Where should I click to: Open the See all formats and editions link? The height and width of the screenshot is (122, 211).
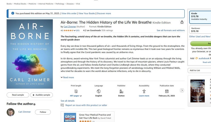tap(170, 30)
